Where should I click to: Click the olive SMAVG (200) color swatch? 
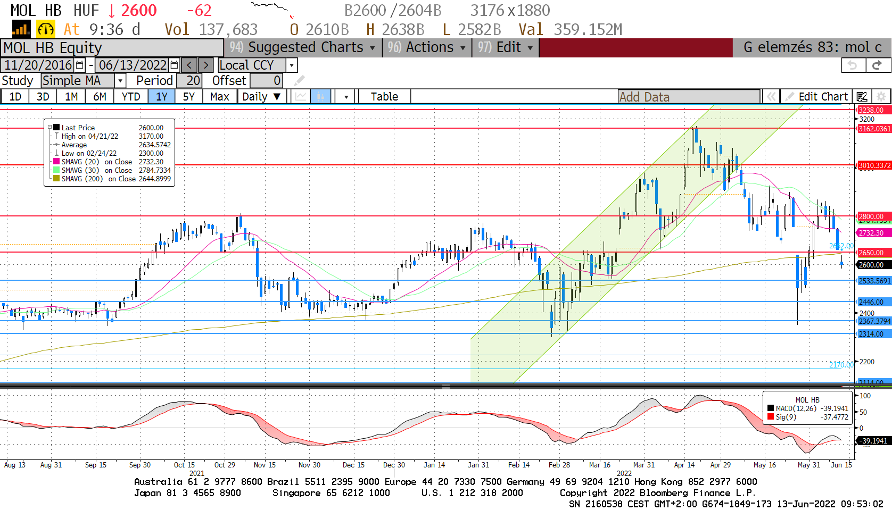56,179
